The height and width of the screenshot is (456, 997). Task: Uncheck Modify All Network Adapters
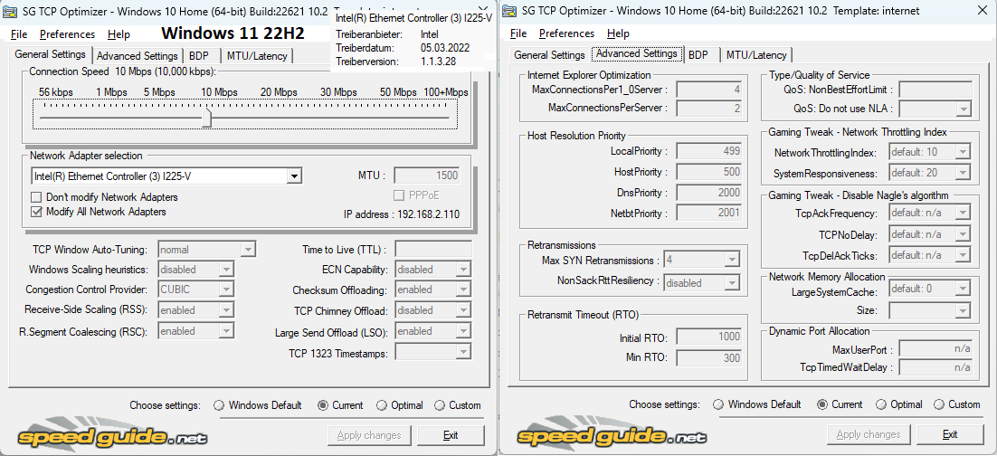(36, 212)
